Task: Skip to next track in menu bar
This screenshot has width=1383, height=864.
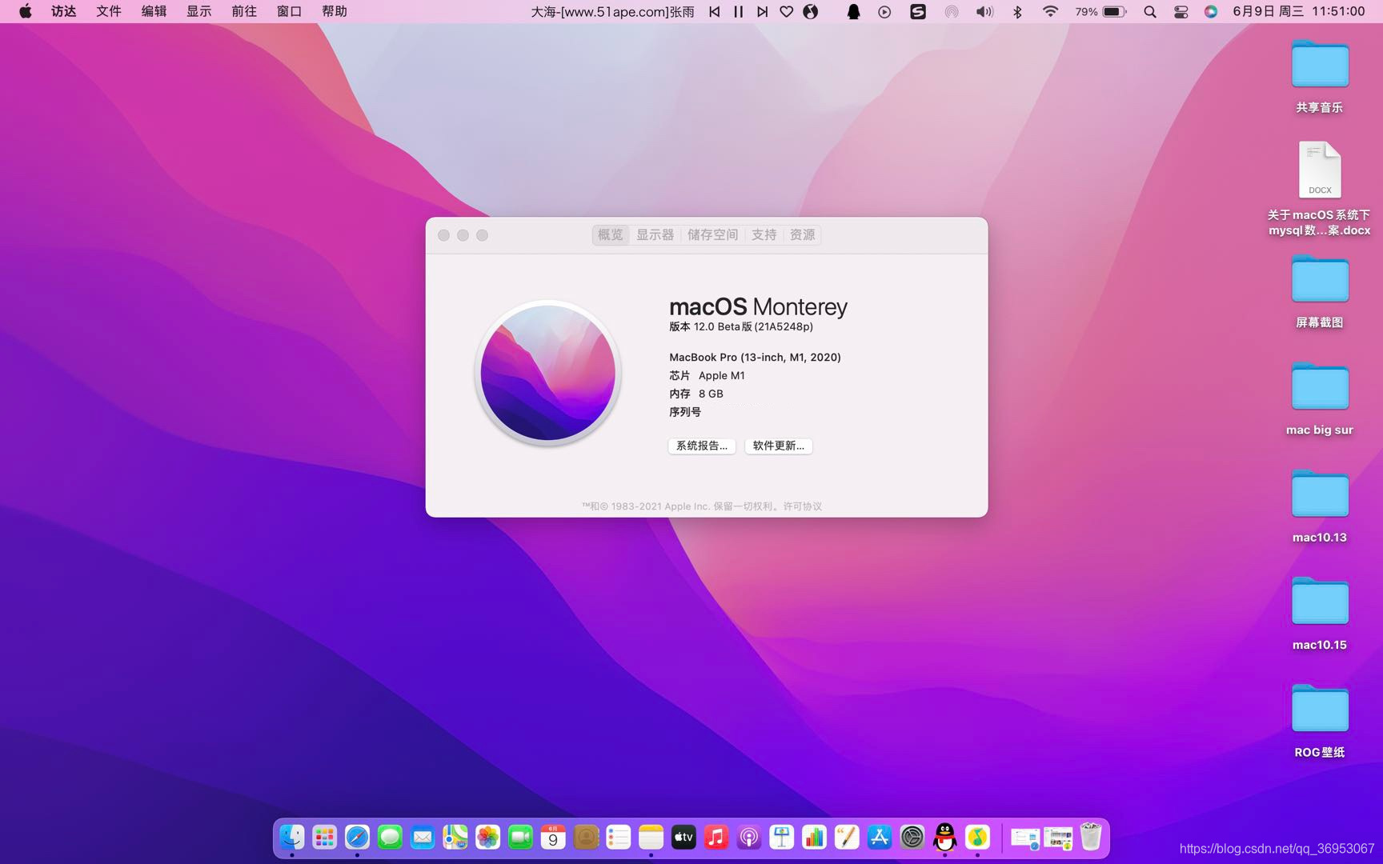Action: point(763,11)
